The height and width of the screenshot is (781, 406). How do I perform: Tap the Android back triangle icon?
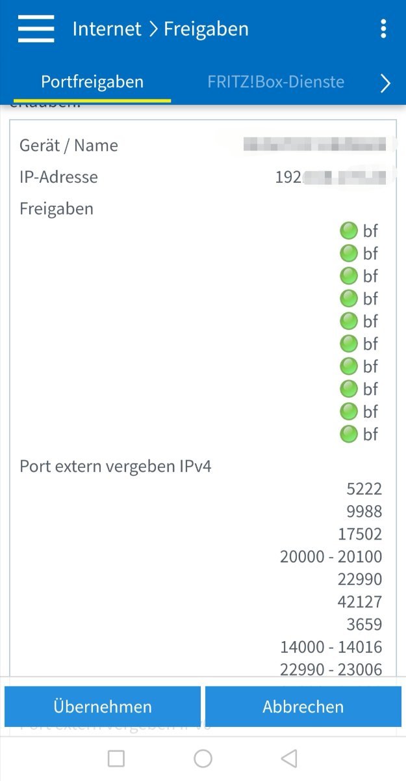[x=289, y=758]
